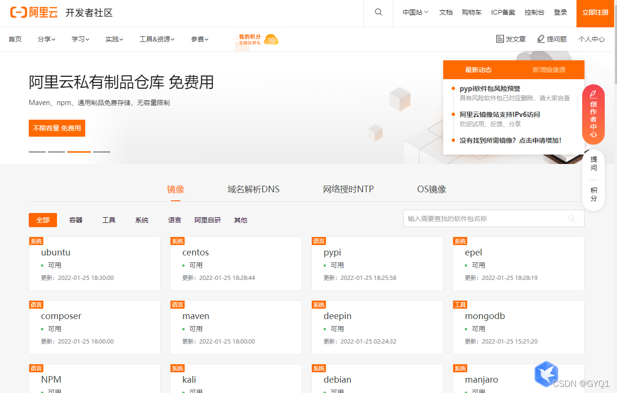Click the Alibaba Cloud logo
617x393 pixels.
click(x=34, y=13)
